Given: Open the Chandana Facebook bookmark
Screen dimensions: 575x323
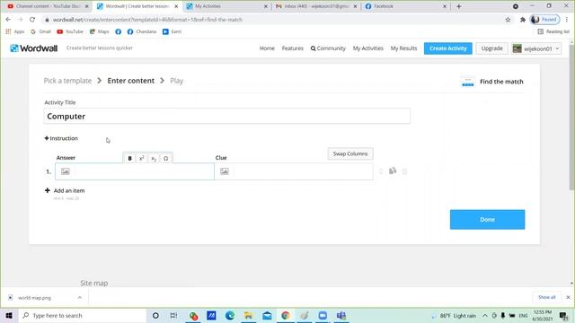Looking at the screenshot, I should pyautogui.click(x=142, y=31).
